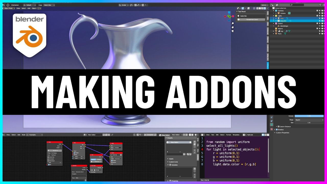
Task: Click New Addon button with Blender icon
Action: tap(164, 135)
